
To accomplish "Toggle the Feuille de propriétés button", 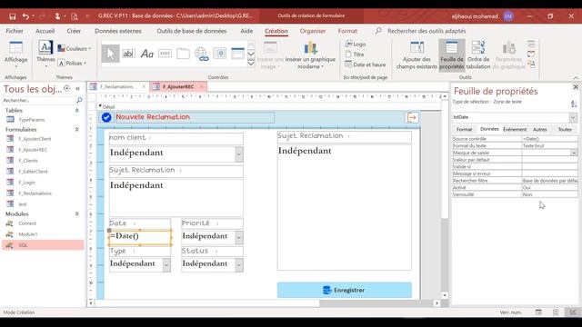I will click(452, 54).
